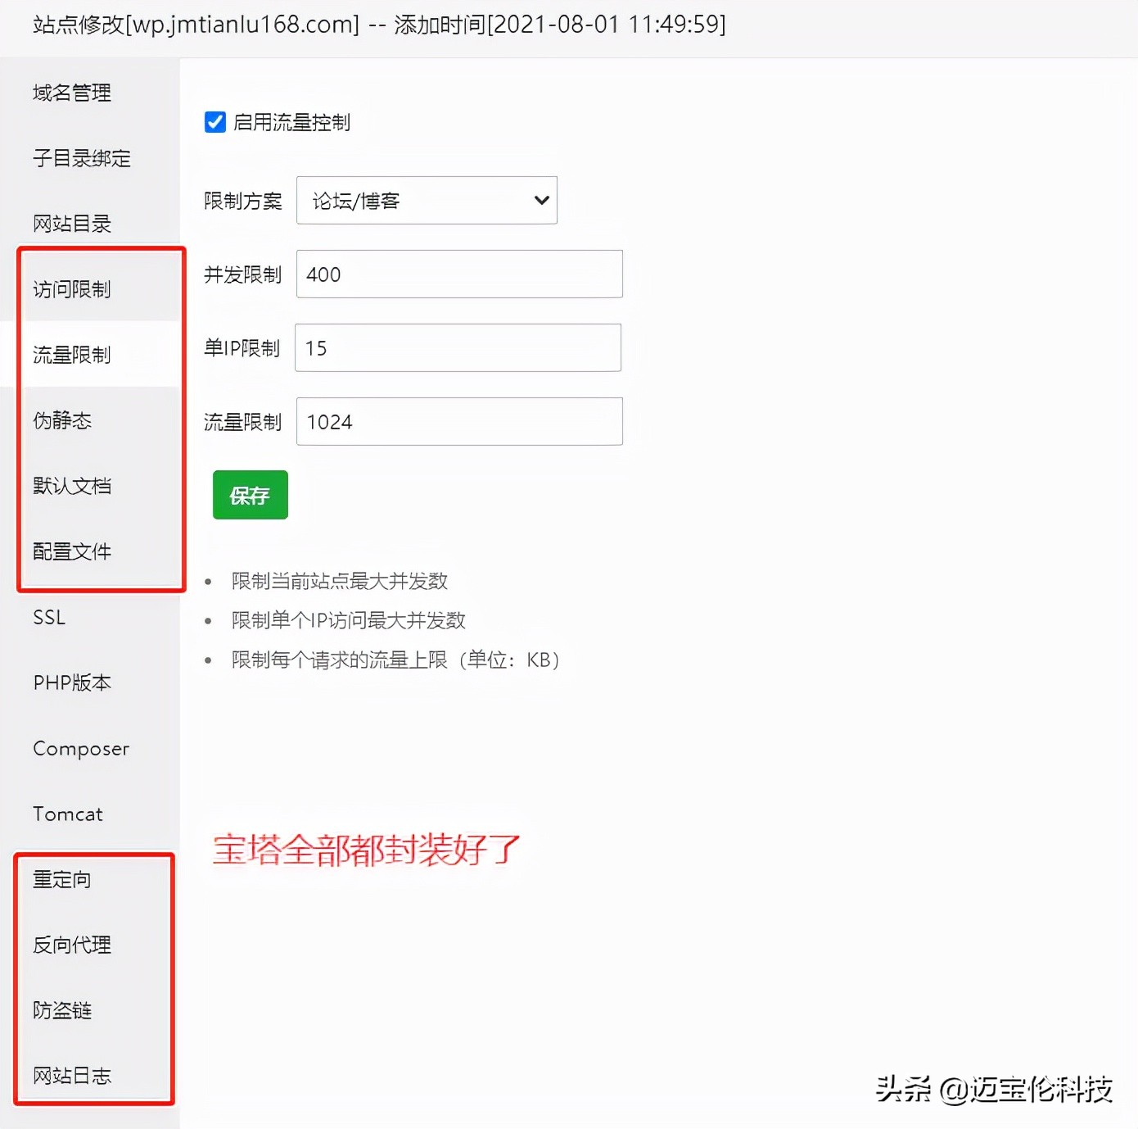
Task: Open the SSL settings page
Action: click(x=48, y=617)
